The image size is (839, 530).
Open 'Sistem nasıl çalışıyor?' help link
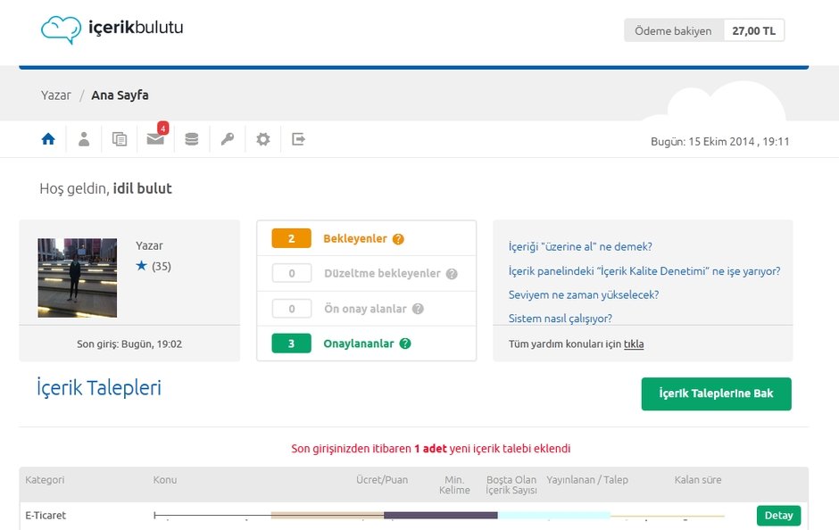coord(560,319)
